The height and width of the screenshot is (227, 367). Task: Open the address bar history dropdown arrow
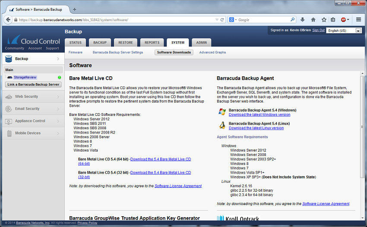pos(217,20)
